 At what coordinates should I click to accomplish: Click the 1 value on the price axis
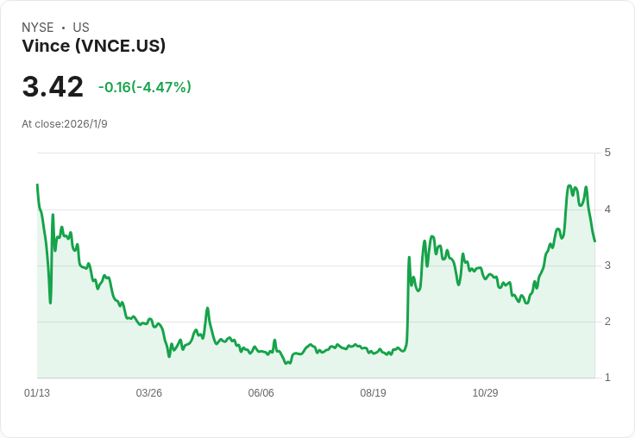[x=607, y=378]
